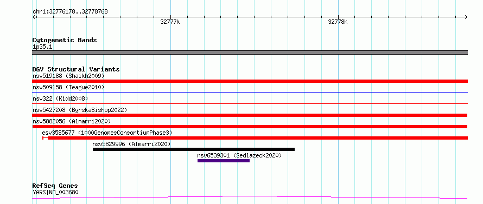The width and height of the screenshot is (483, 204).
Task: Click the thin blue nsv509158 variant line
Action: tap(250, 92)
